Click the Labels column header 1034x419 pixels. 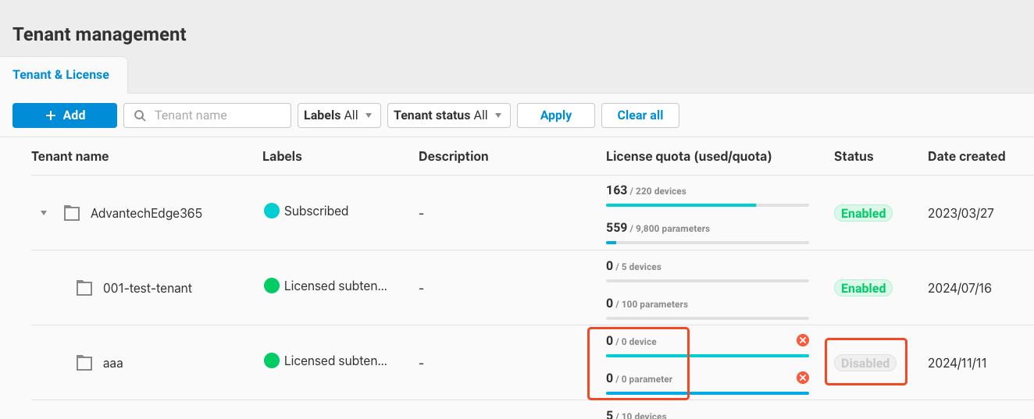282,156
